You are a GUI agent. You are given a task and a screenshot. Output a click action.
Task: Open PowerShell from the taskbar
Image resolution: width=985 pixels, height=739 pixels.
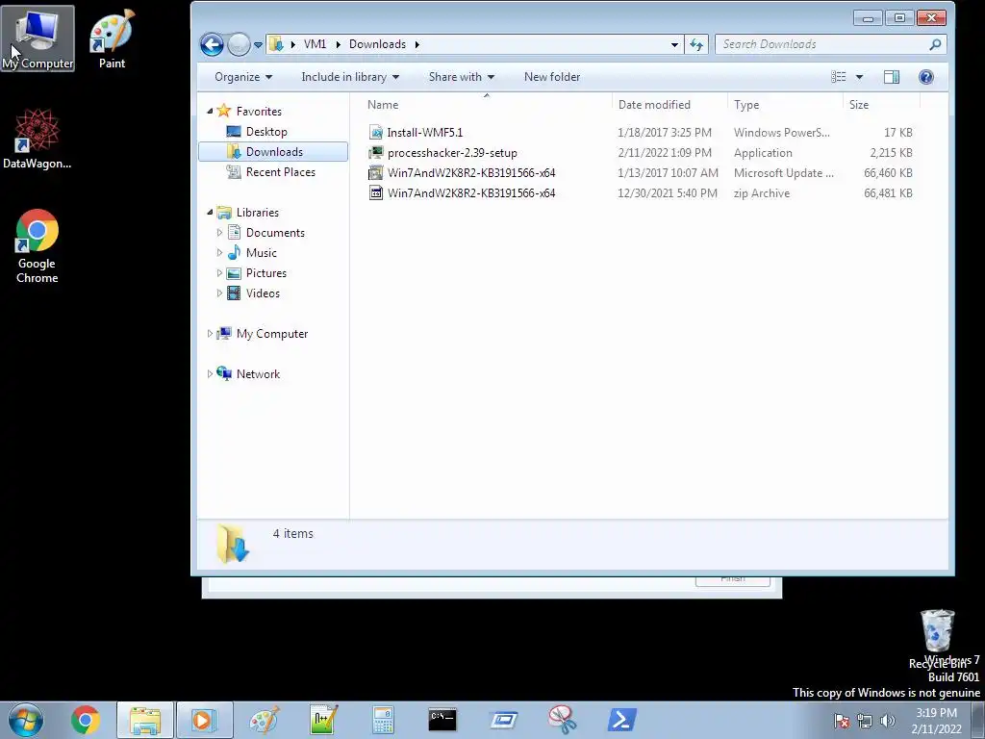tap(621, 720)
